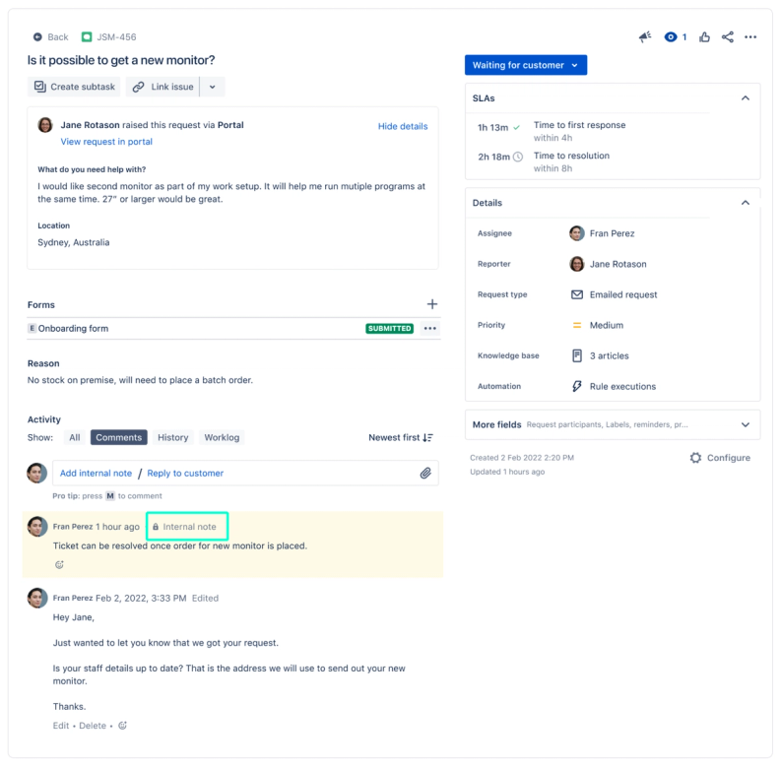Add a form with the plus icon
Viewport: 780px width, 767px height.
coord(431,304)
